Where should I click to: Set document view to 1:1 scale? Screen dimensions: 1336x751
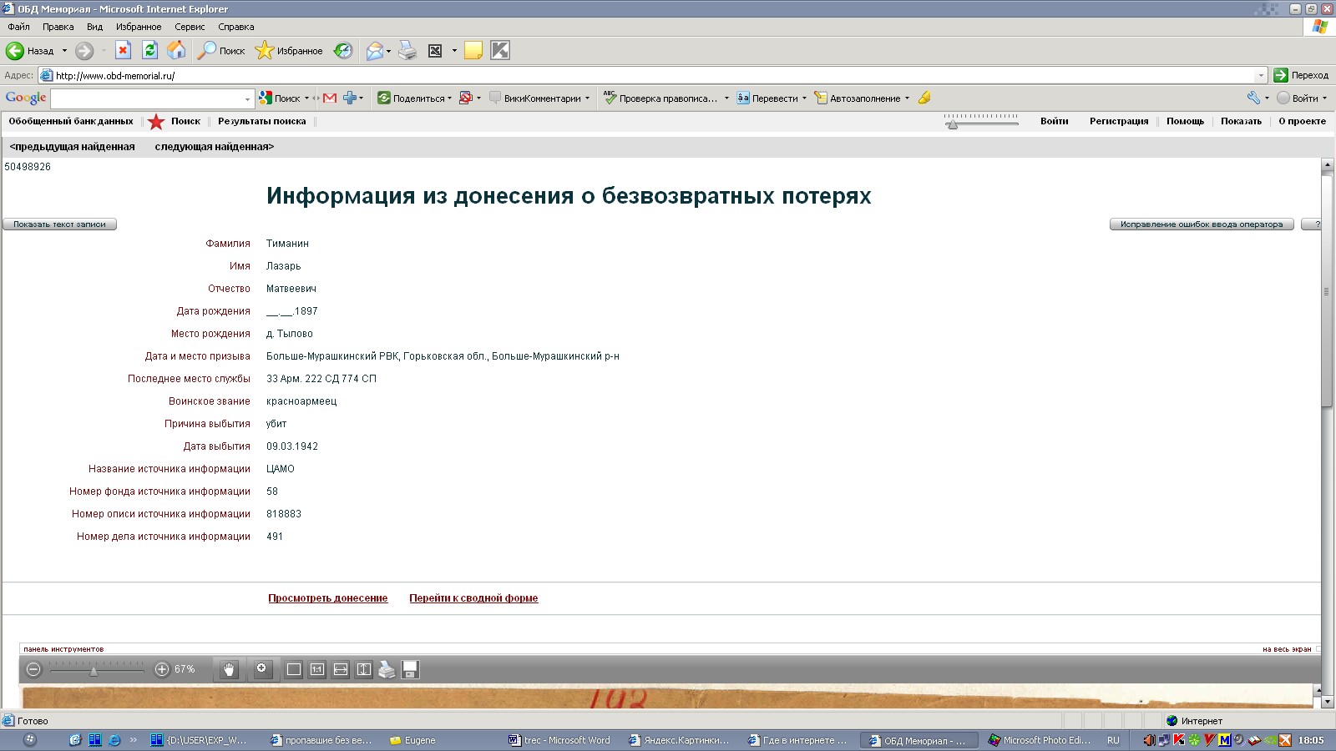(x=317, y=669)
